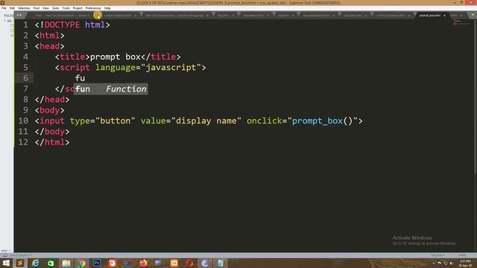Click the "javascript" string on line 5
477x268 pixels.
tap(171, 68)
